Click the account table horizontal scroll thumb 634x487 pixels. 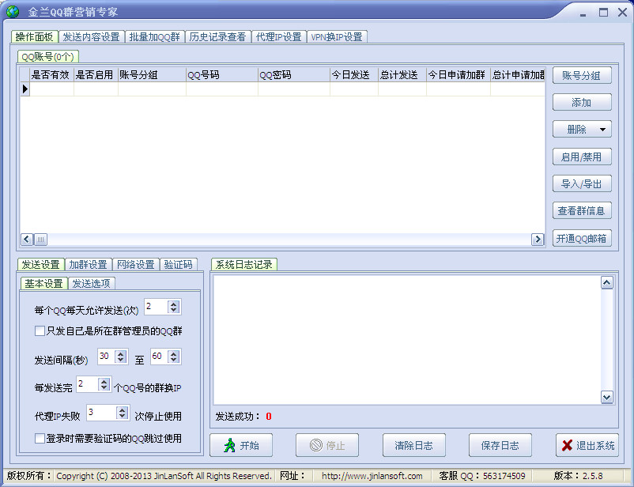(40, 240)
